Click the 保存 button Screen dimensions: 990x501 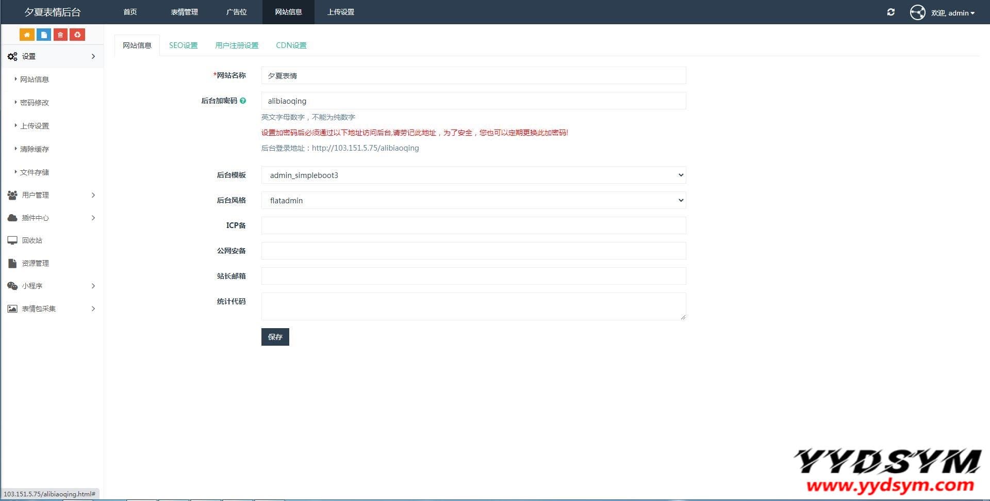tap(275, 337)
